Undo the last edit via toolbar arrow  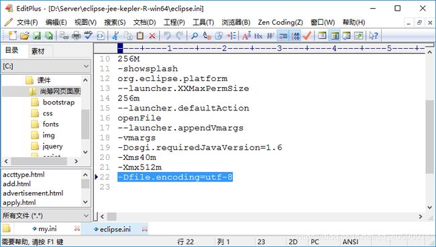click(x=167, y=35)
